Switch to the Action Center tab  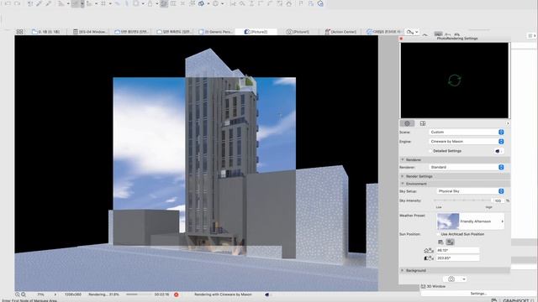click(x=340, y=32)
